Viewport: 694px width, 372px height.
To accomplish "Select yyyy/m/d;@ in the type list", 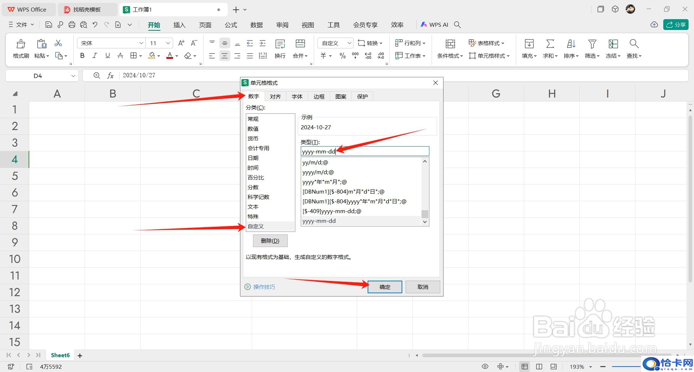I will pos(361,172).
